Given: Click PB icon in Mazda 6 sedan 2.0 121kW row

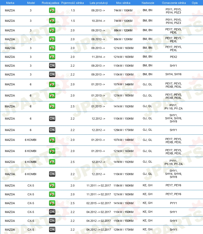Looking at the screenshot, I should 52,95.
